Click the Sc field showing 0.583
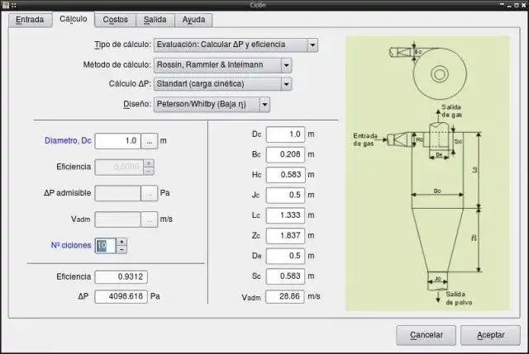Screen dimensions: 529x354 coord(285,276)
